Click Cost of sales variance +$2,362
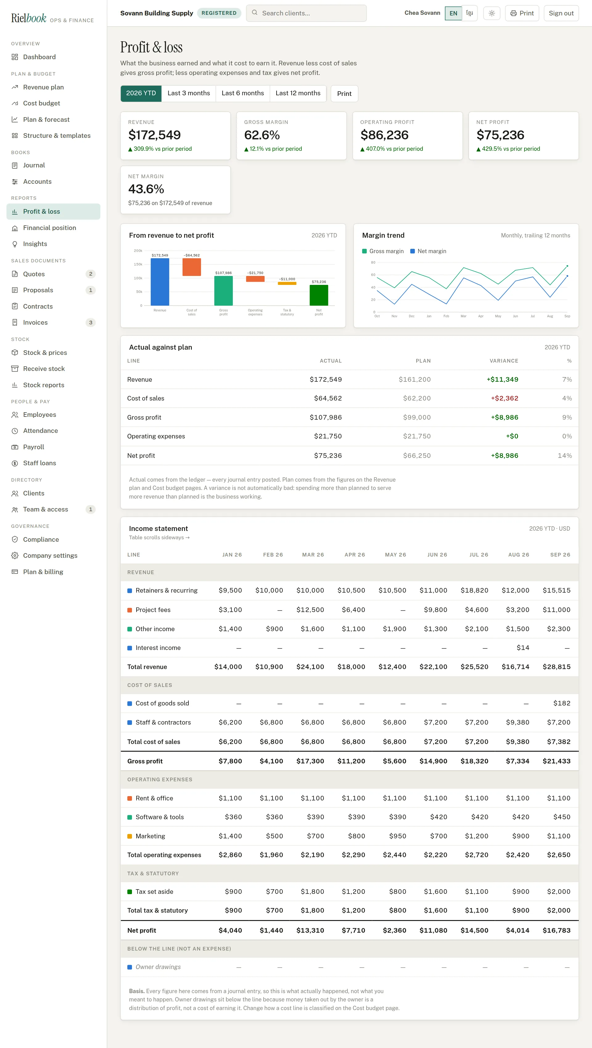This screenshot has height=1048, width=592. point(504,398)
